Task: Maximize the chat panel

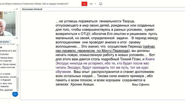Action: tap(17, 38)
